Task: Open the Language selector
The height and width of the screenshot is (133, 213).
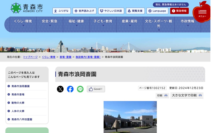Action: tap(157, 11)
